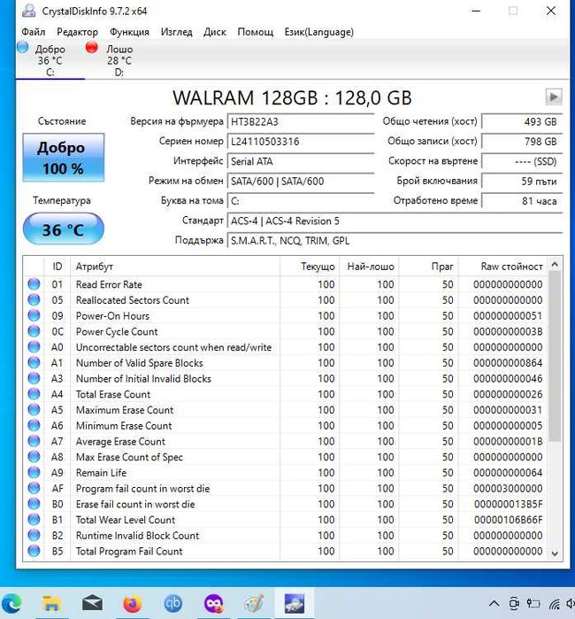Select 'Average Erase Count' attribute row

[x=285, y=441]
